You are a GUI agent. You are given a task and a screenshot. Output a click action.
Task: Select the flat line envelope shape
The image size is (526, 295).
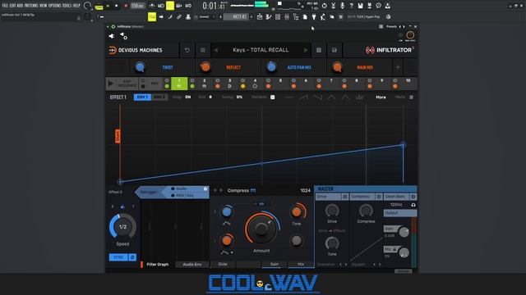point(289,98)
